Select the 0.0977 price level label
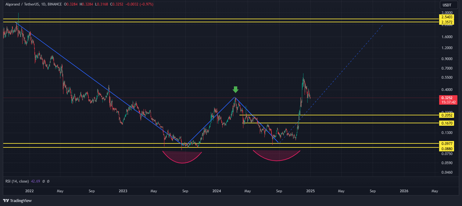The image size is (462, 206). (x=446, y=143)
